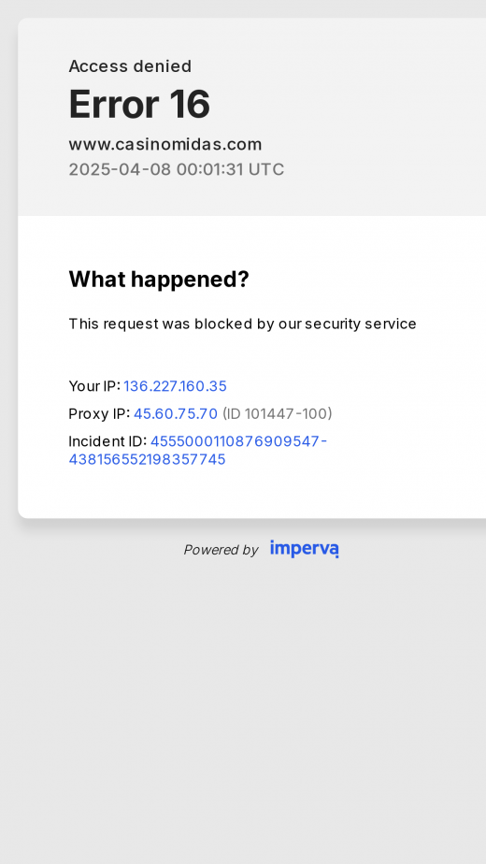The image size is (486, 864).
Task: Click the proxy IP 45.60.75.70
Action: tap(176, 414)
